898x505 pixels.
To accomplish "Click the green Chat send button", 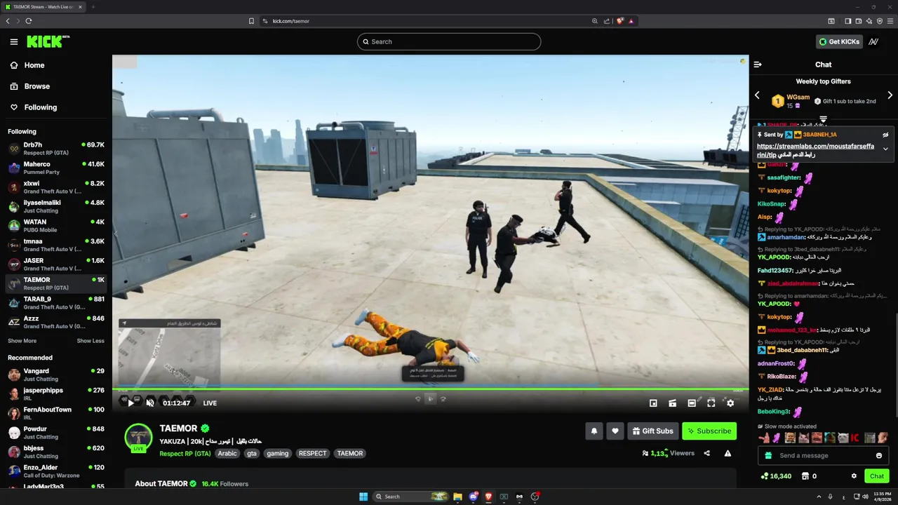I will pos(877,476).
